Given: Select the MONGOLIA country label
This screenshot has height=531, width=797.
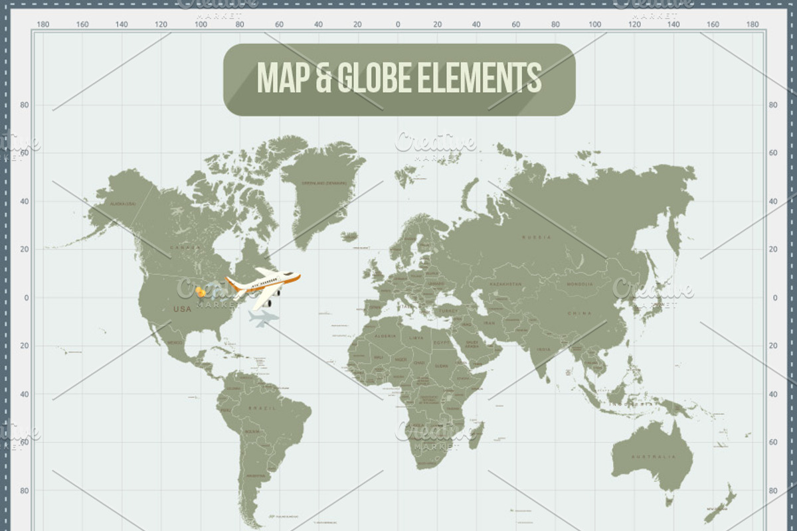Looking at the screenshot, I should coord(579,284).
